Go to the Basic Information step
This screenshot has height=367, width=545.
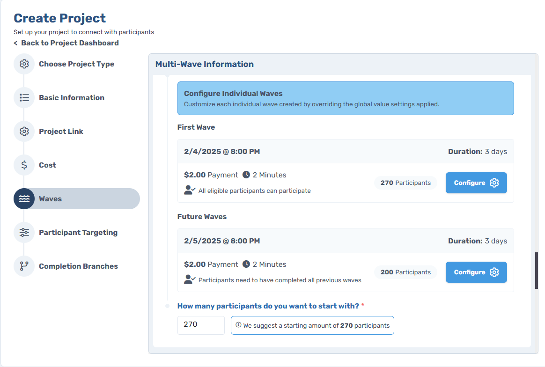coord(72,98)
